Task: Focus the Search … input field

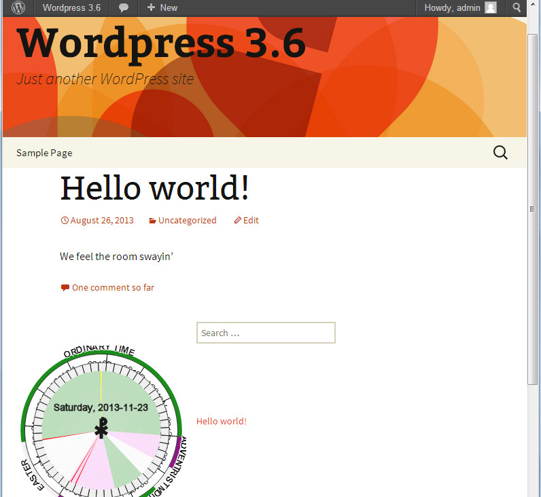Action: [266, 333]
